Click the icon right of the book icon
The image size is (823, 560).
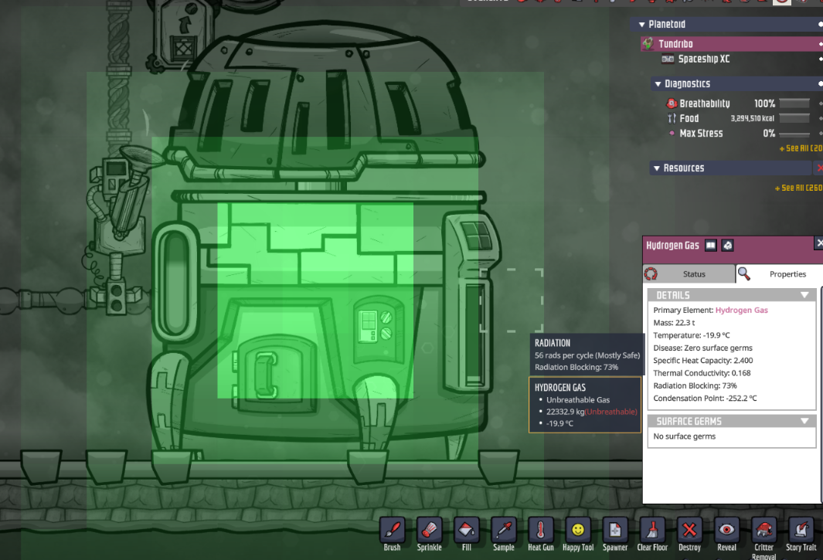tap(727, 245)
